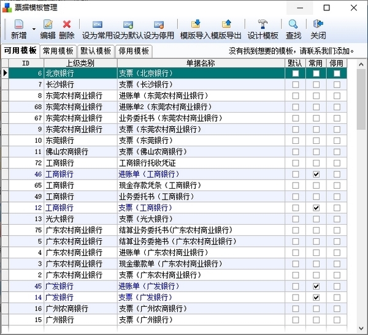Image resolution: width=368 pixels, height=335 pixels.
Task: Click ID cell 75
Action: [26, 230]
